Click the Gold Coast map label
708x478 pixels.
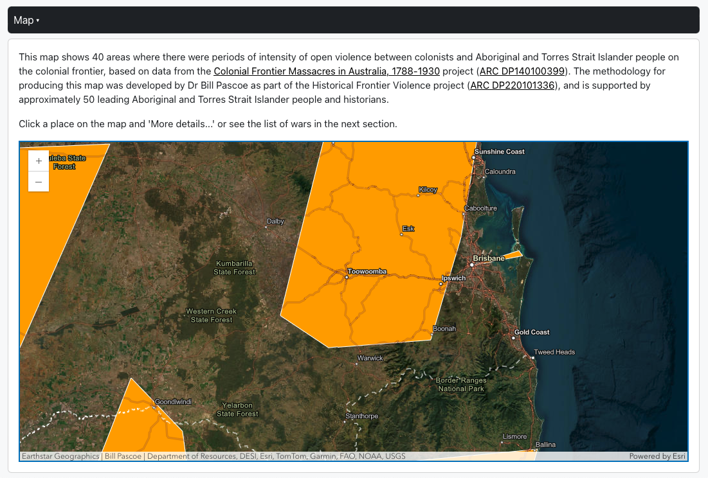click(531, 332)
